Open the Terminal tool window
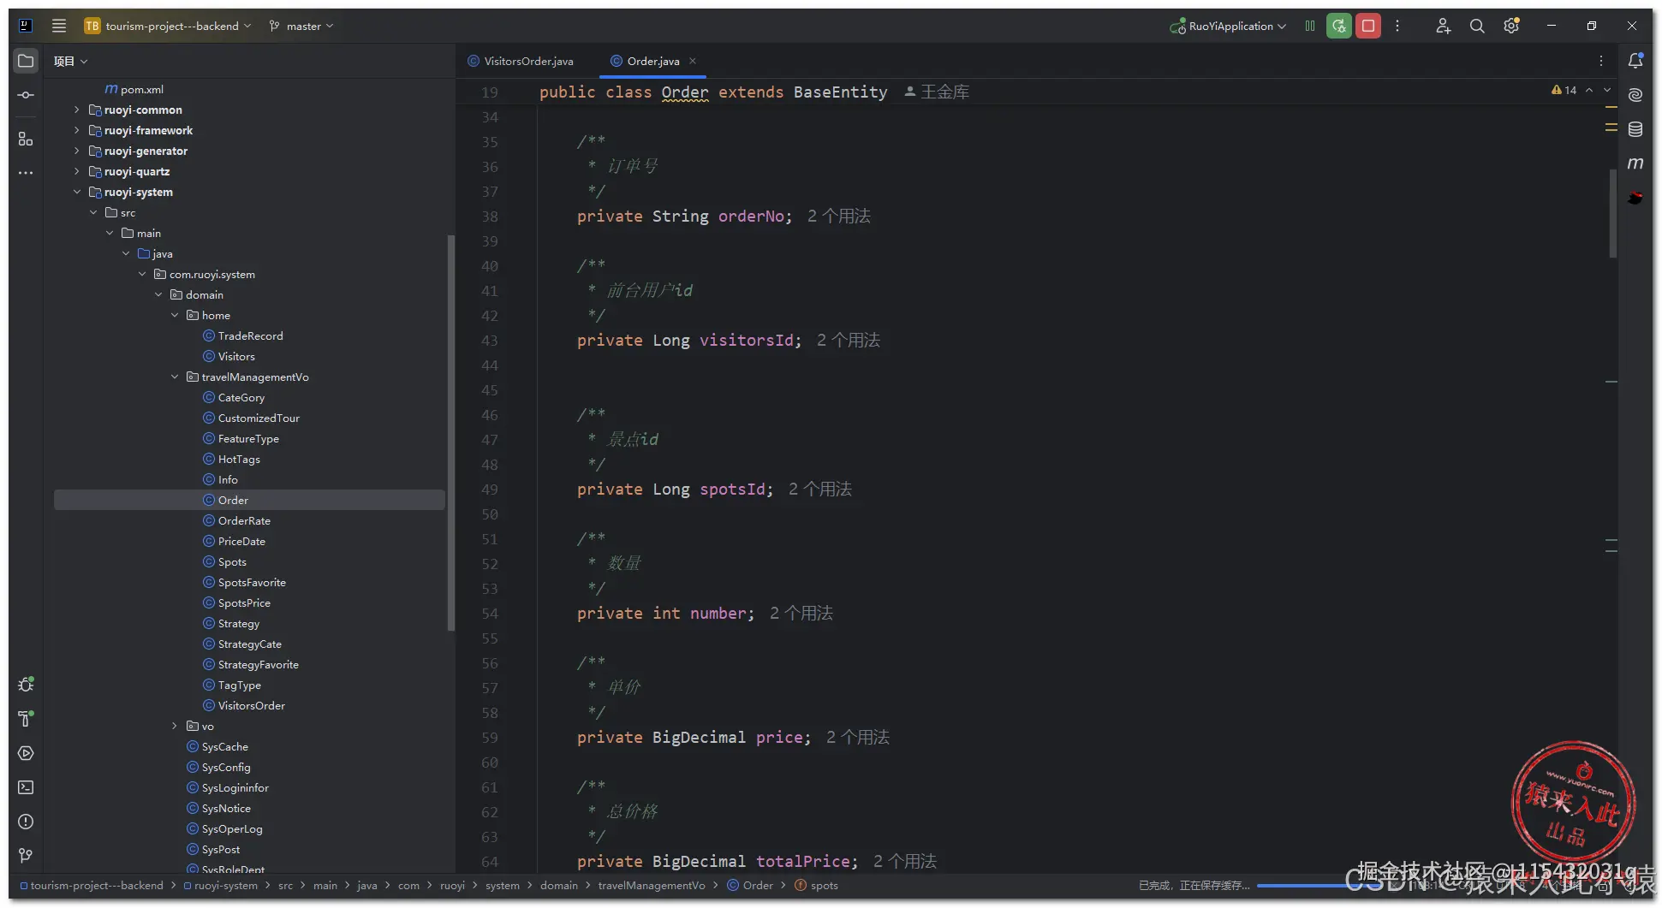Screen dimensions: 1662x908 [26, 787]
